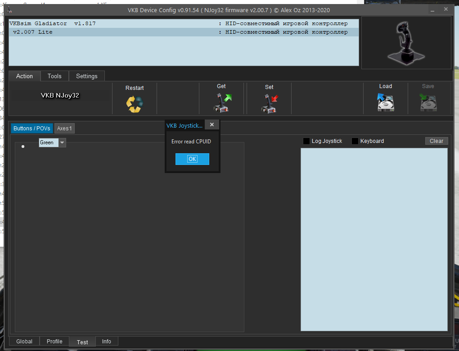
Task: Click the Green dropdown value field
Action: click(49, 142)
